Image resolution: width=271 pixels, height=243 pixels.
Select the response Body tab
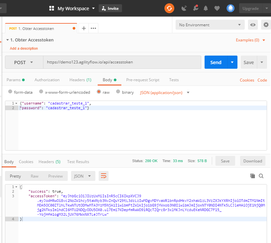coord(9,162)
